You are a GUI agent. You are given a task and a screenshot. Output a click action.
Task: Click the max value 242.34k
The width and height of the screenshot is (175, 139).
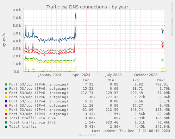(x=163, y=127)
